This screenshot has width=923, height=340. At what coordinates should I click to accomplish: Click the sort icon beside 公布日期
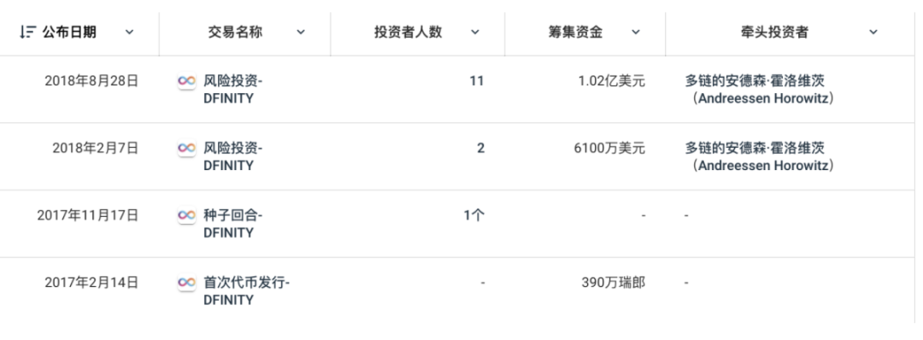pos(26,32)
